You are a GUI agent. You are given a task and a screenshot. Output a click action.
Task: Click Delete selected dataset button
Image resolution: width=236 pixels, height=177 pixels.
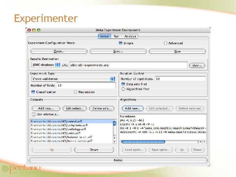[102, 108]
